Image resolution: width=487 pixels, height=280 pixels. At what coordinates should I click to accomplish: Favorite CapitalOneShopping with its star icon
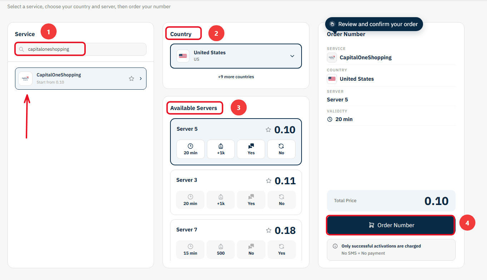[x=131, y=79]
